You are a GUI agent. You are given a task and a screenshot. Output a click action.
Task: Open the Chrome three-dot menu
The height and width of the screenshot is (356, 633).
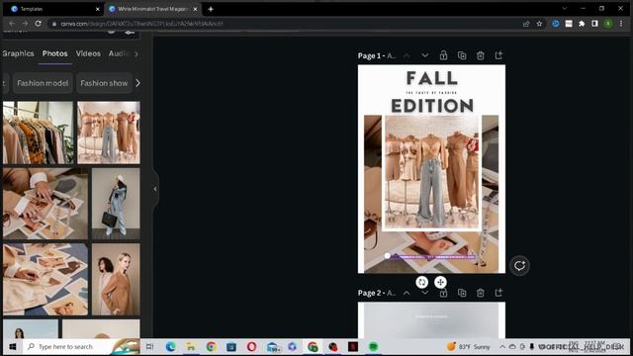621,24
